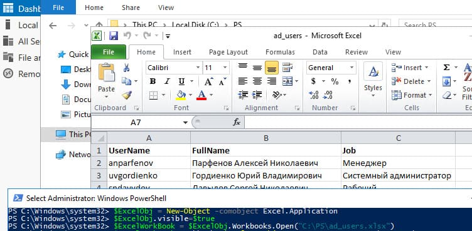Viewport: 472px width, 231px height.
Task: Center text horizontally icon
Action: coord(257,81)
